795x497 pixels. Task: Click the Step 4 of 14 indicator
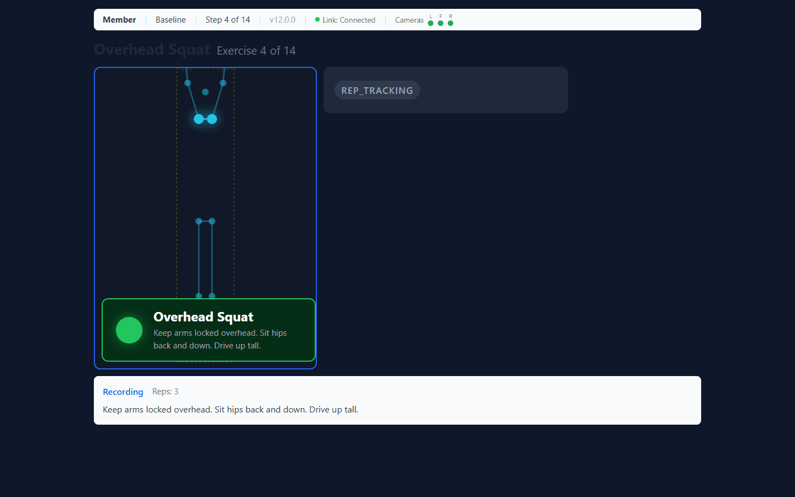228,20
